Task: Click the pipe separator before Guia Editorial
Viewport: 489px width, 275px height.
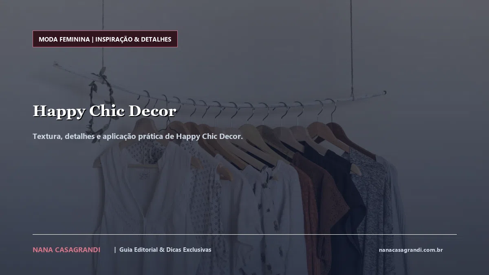Action: point(115,249)
